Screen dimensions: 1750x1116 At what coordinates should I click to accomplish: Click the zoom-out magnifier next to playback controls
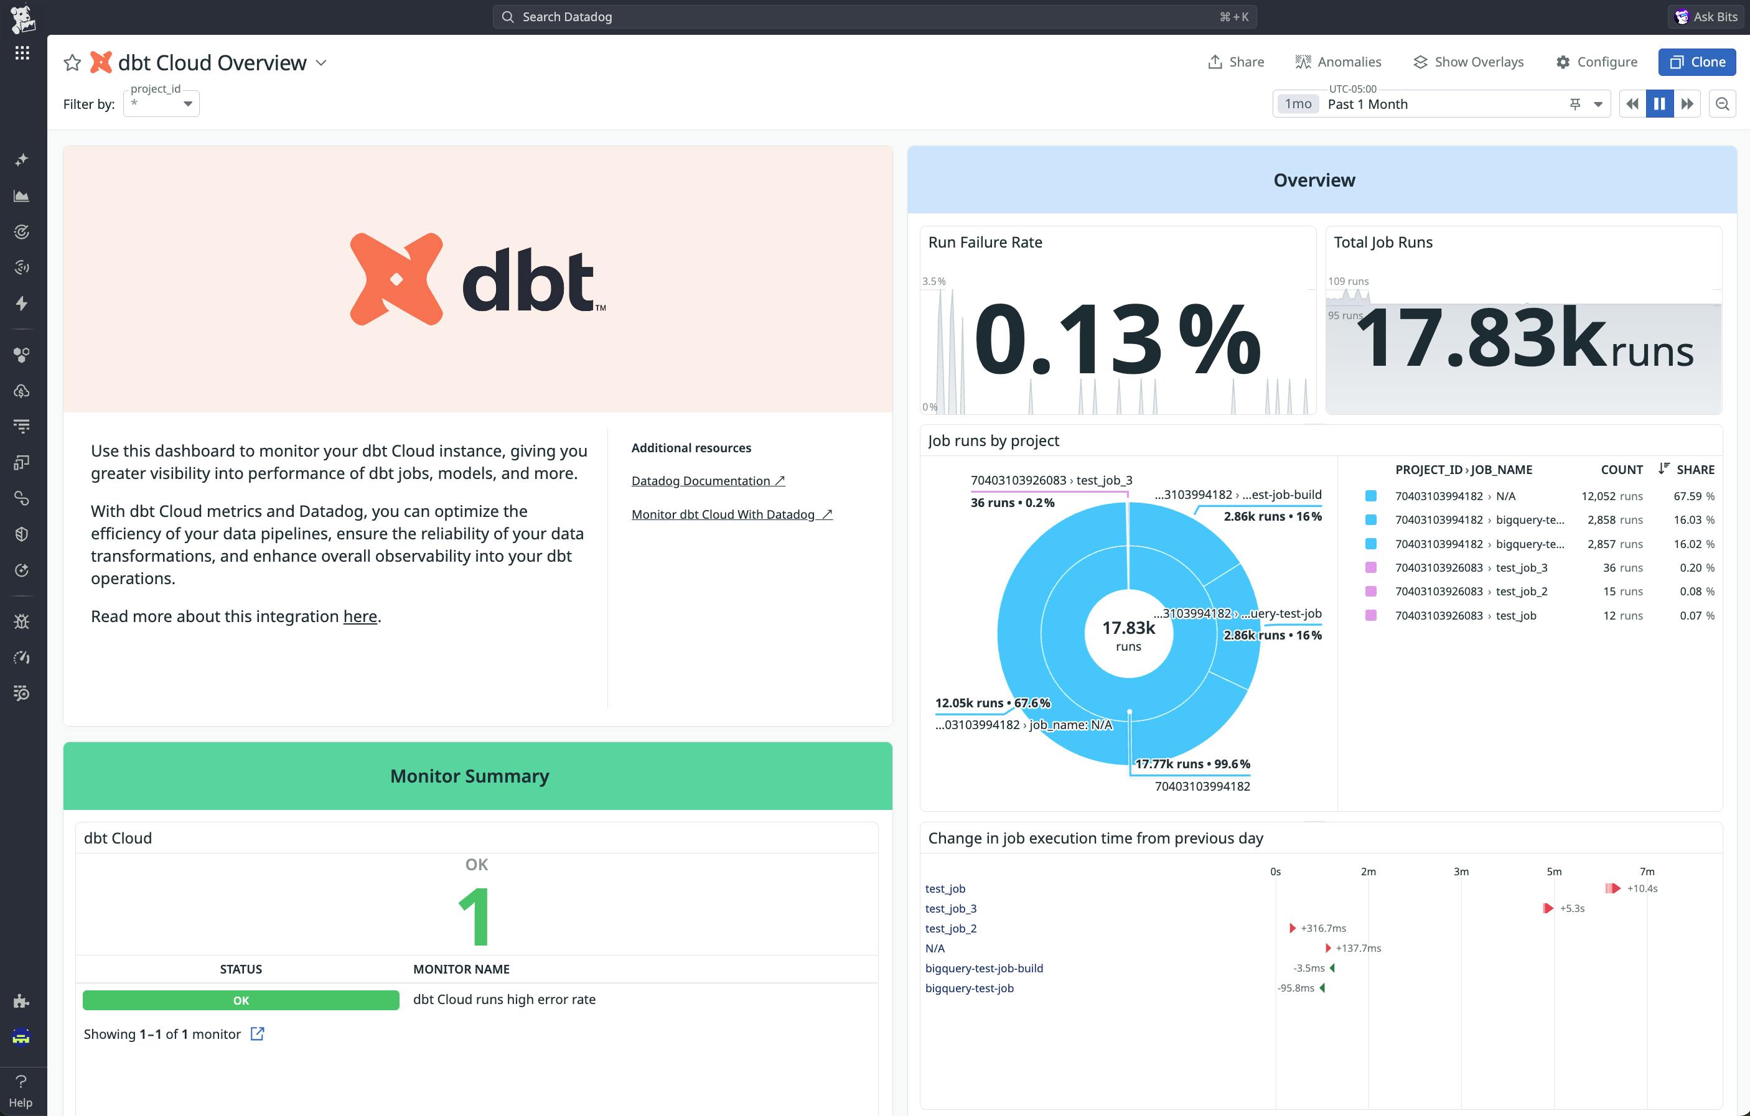(1723, 104)
